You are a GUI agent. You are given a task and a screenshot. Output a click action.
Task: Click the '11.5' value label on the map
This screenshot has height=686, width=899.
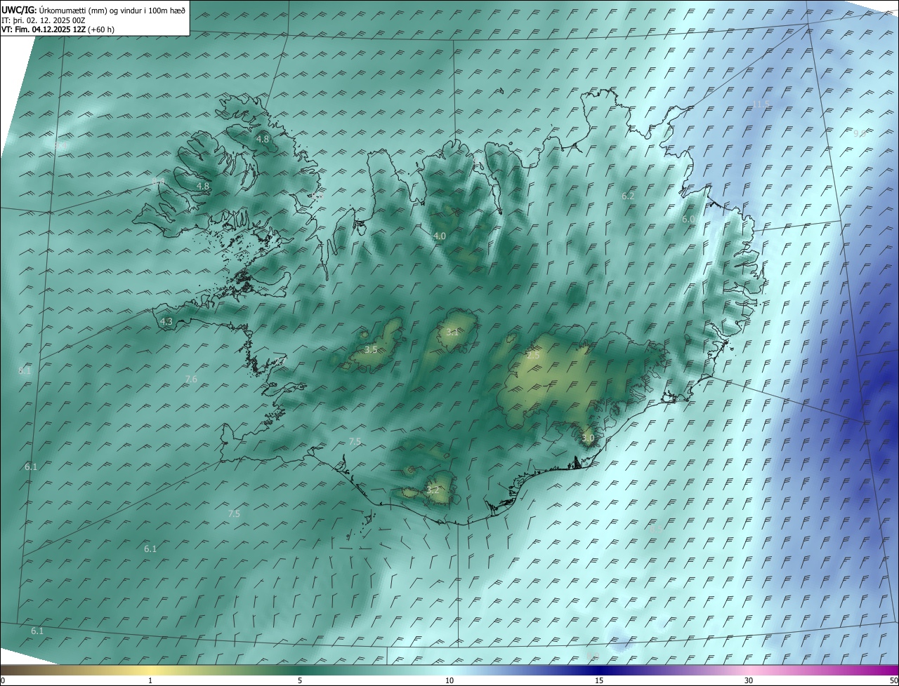(x=761, y=105)
